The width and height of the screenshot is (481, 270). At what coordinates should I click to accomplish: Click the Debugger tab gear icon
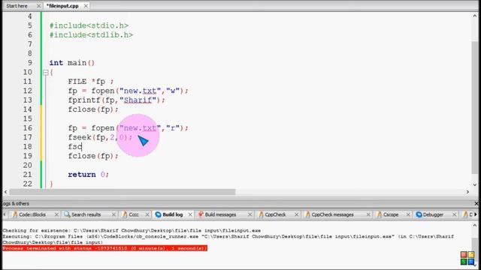pos(419,214)
